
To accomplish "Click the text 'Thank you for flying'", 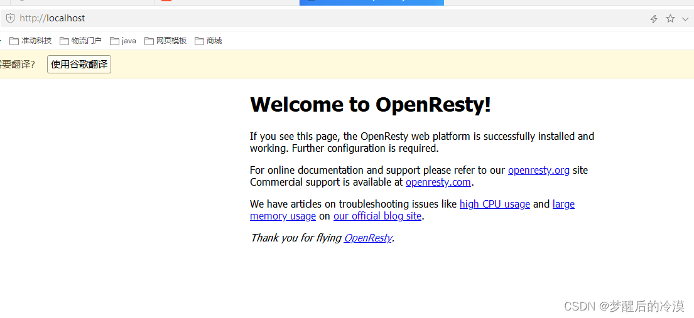I will 296,238.
